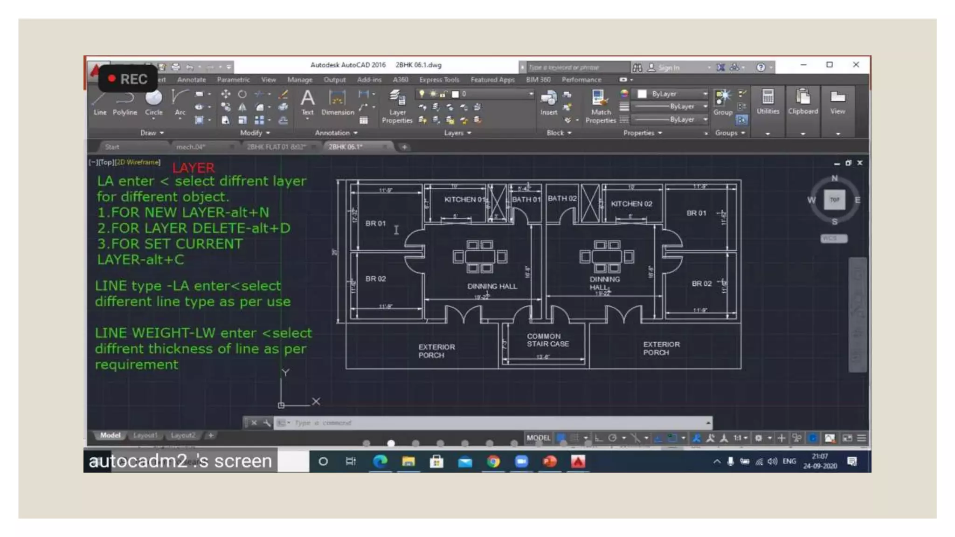955x537 pixels.
Task: Click the Sign In link
Action: click(x=669, y=68)
